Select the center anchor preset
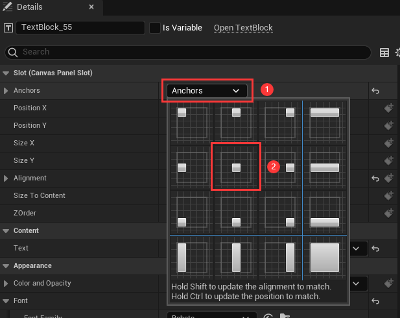Screen dimensions: 400x318 click(236, 167)
